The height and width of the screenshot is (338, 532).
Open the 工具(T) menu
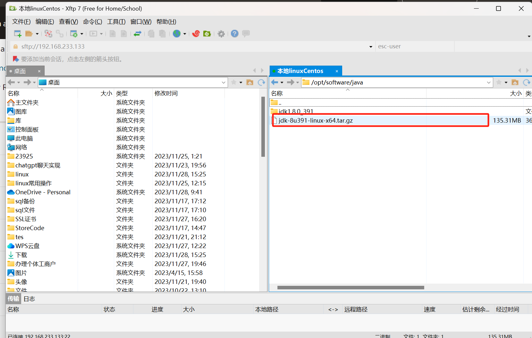click(116, 22)
